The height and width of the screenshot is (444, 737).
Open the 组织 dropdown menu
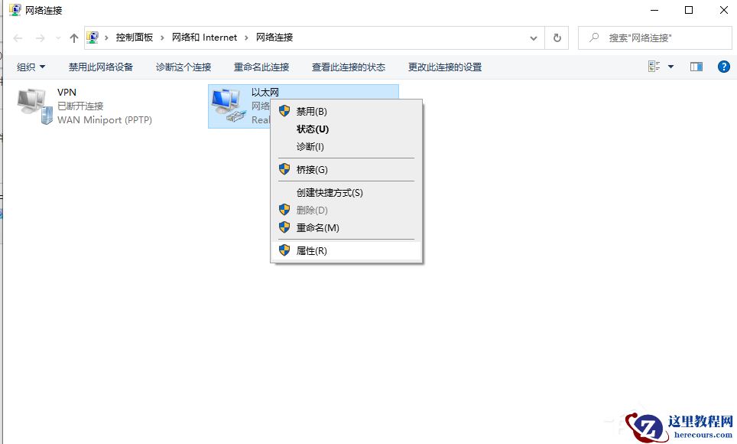click(29, 67)
